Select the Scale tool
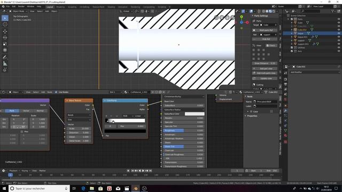The height and width of the screenshot is (192, 342). [5, 44]
